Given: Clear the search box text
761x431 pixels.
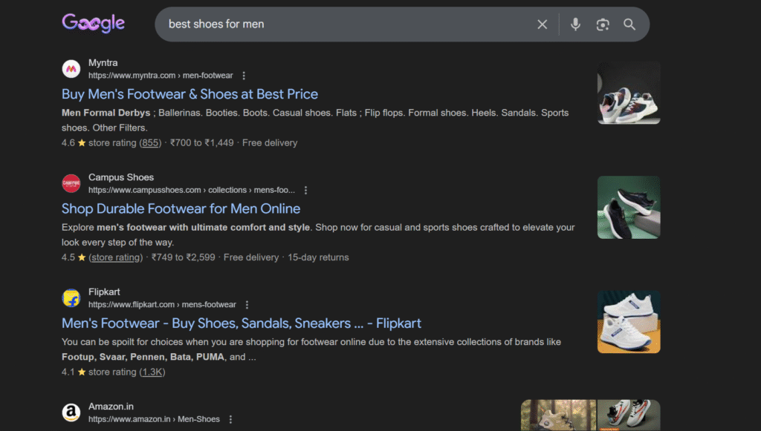Looking at the screenshot, I should (x=542, y=24).
